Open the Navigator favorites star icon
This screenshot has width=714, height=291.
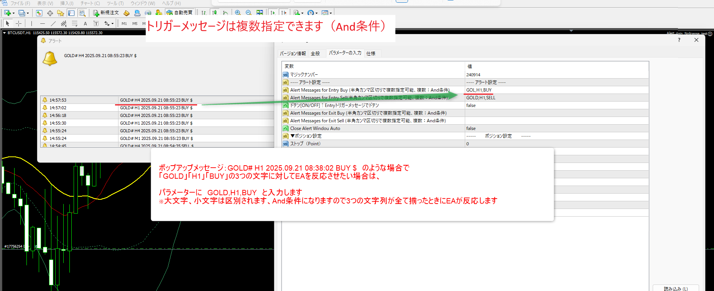click(x=61, y=13)
